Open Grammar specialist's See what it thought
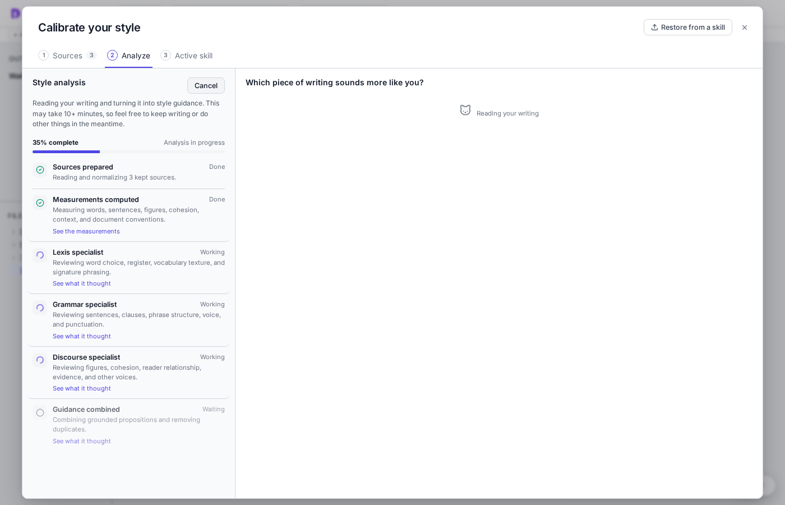 click(x=82, y=336)
